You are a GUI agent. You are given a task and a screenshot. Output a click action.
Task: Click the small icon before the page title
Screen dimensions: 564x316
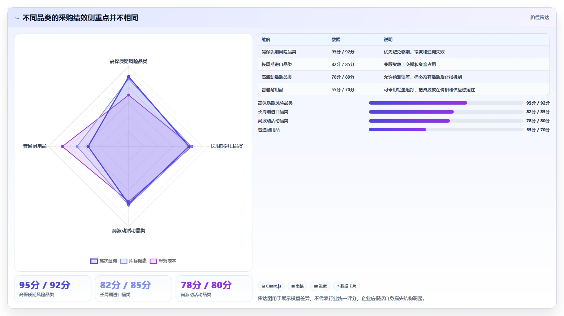(17, 18)
